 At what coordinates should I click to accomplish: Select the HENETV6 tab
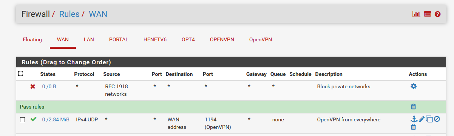(x=155, y=39)
